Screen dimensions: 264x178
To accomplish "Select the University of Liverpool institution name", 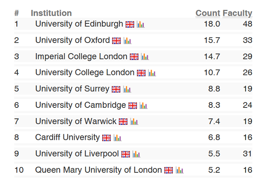I will (x=77, y=154).
